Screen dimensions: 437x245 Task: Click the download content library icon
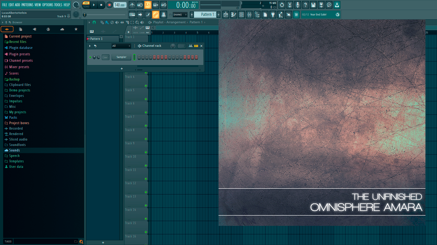pyautogui.click(x=337, y=5)
